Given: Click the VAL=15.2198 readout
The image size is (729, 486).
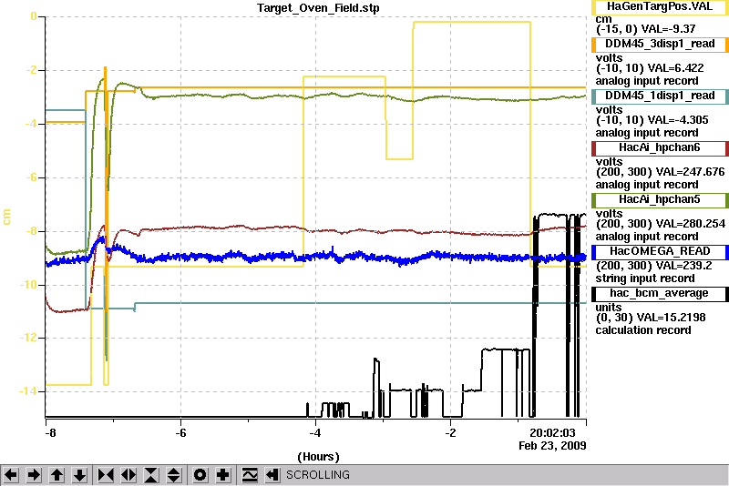Looking at the screenshot, I should pos(671,318).
